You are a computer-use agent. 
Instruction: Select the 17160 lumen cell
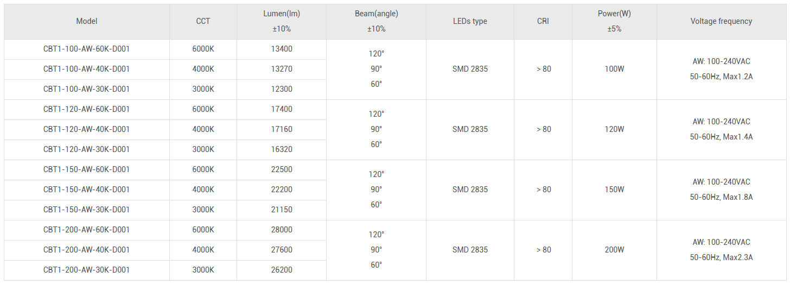[282, 129]
